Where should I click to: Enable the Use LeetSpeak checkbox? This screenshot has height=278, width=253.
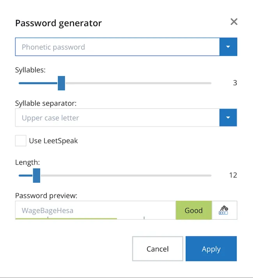pyautogui.click(x=21, y=141)
